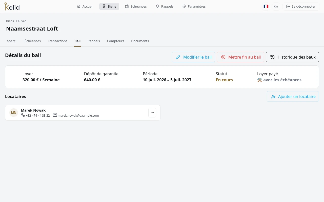Go to the Biens section
Screen dimensions: 324x202
(x=109, y=6)
